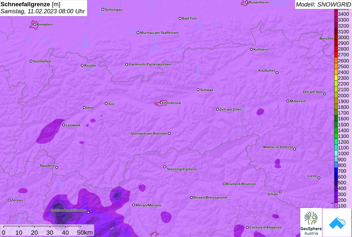Screen dimensions: 352x237
Task: Click the 30 tick label on scale bar
Action: (x=50, y=232)
